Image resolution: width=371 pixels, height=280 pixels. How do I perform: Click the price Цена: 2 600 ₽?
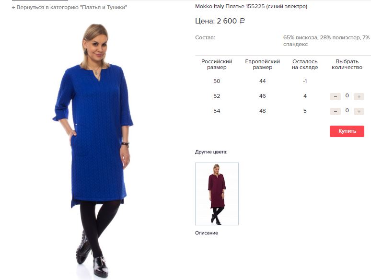(220, 21)
